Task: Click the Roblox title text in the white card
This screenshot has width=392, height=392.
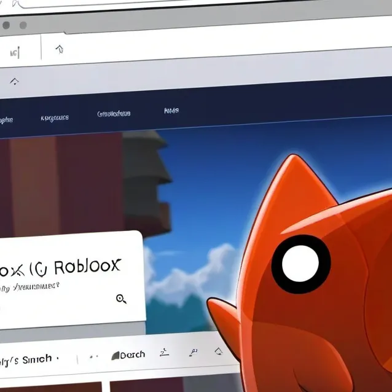Action: (87, 267)
